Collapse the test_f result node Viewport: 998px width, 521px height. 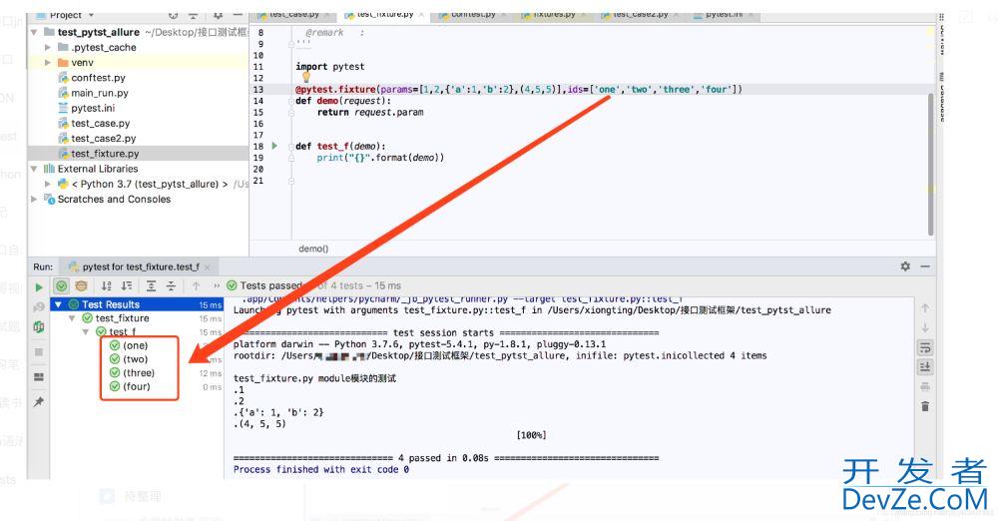click(85, 331)
